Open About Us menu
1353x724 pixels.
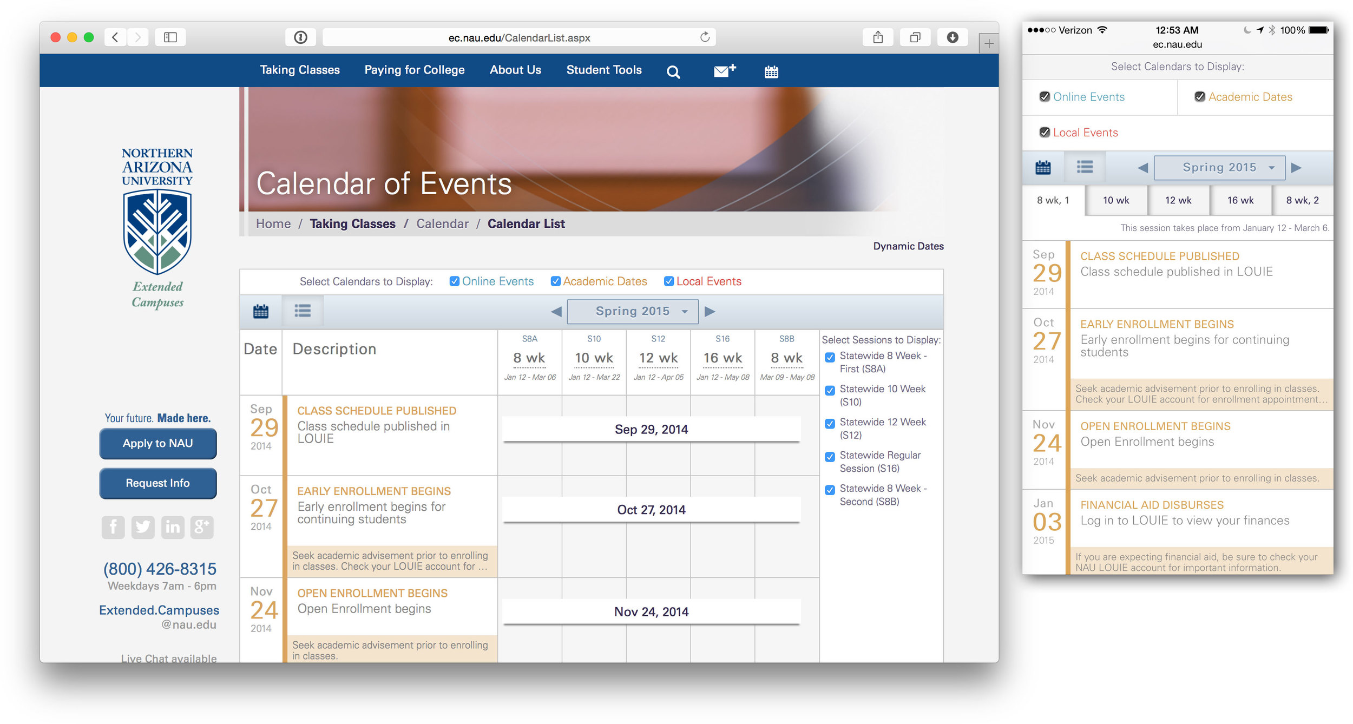coord(515,70)
